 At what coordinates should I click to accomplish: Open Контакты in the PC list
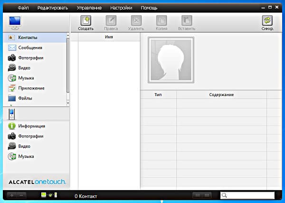pos(35,38)
